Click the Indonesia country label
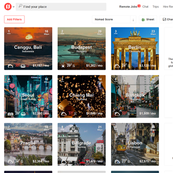Viewport: 173px width, 173px height. tap(28, 51)
